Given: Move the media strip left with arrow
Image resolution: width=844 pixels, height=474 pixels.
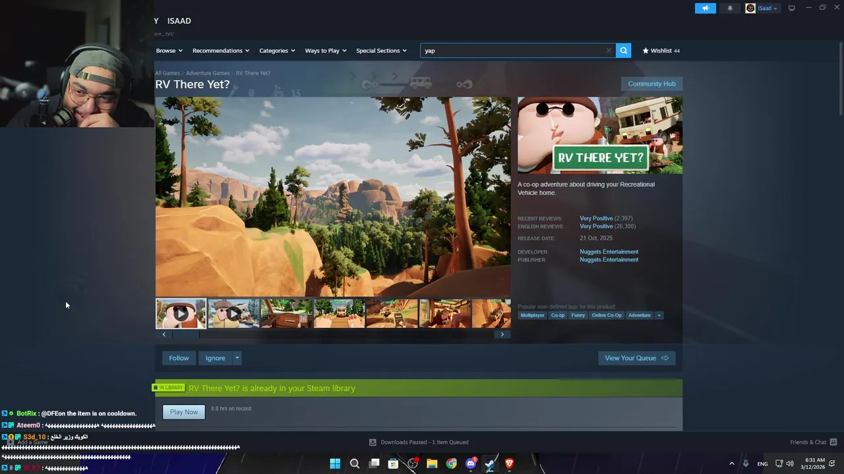Looking at the screenshot, I should click(x=164, y=334).
